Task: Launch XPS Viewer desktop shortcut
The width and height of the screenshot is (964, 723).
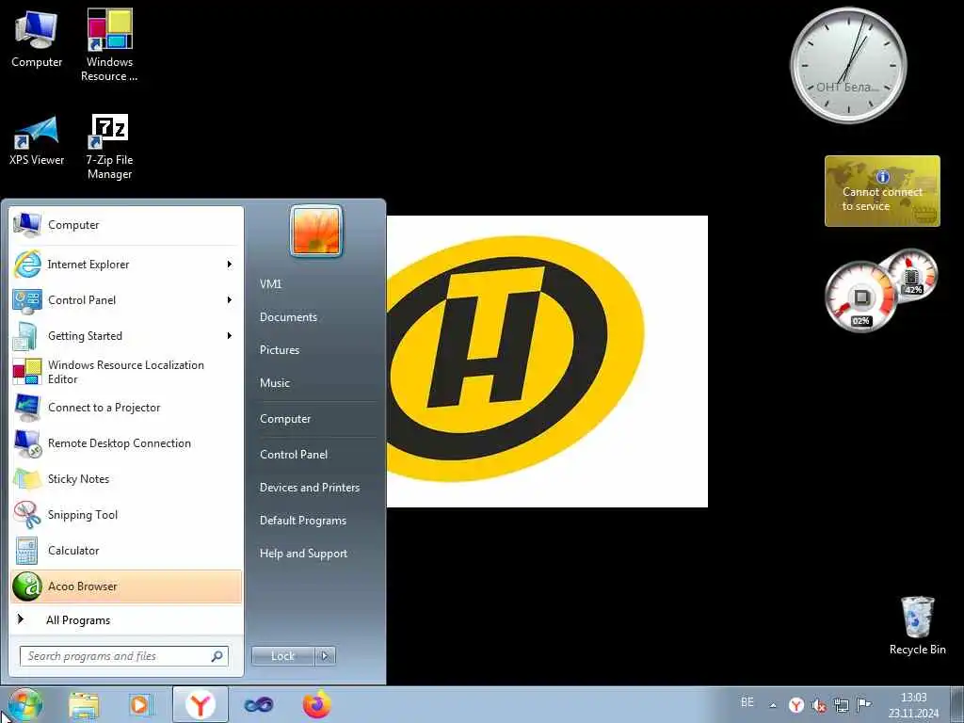Action: click(37, 141)
